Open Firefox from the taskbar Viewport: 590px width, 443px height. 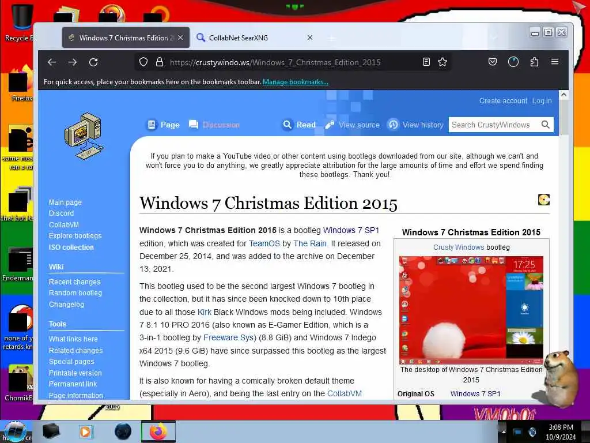(158, 431)
